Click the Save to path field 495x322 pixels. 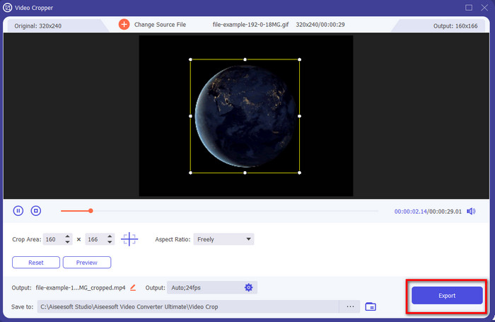(x=187, y=306)
